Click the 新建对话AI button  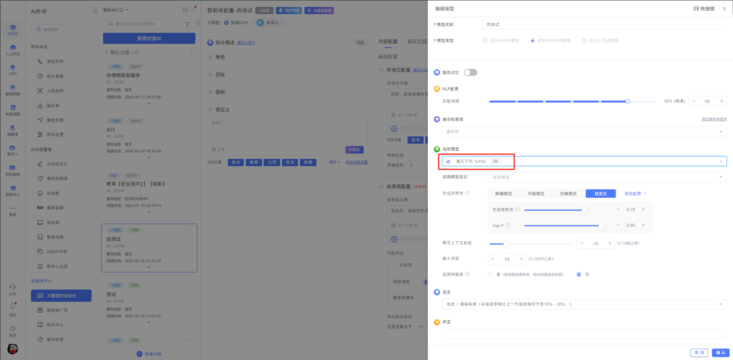point(149,38)
